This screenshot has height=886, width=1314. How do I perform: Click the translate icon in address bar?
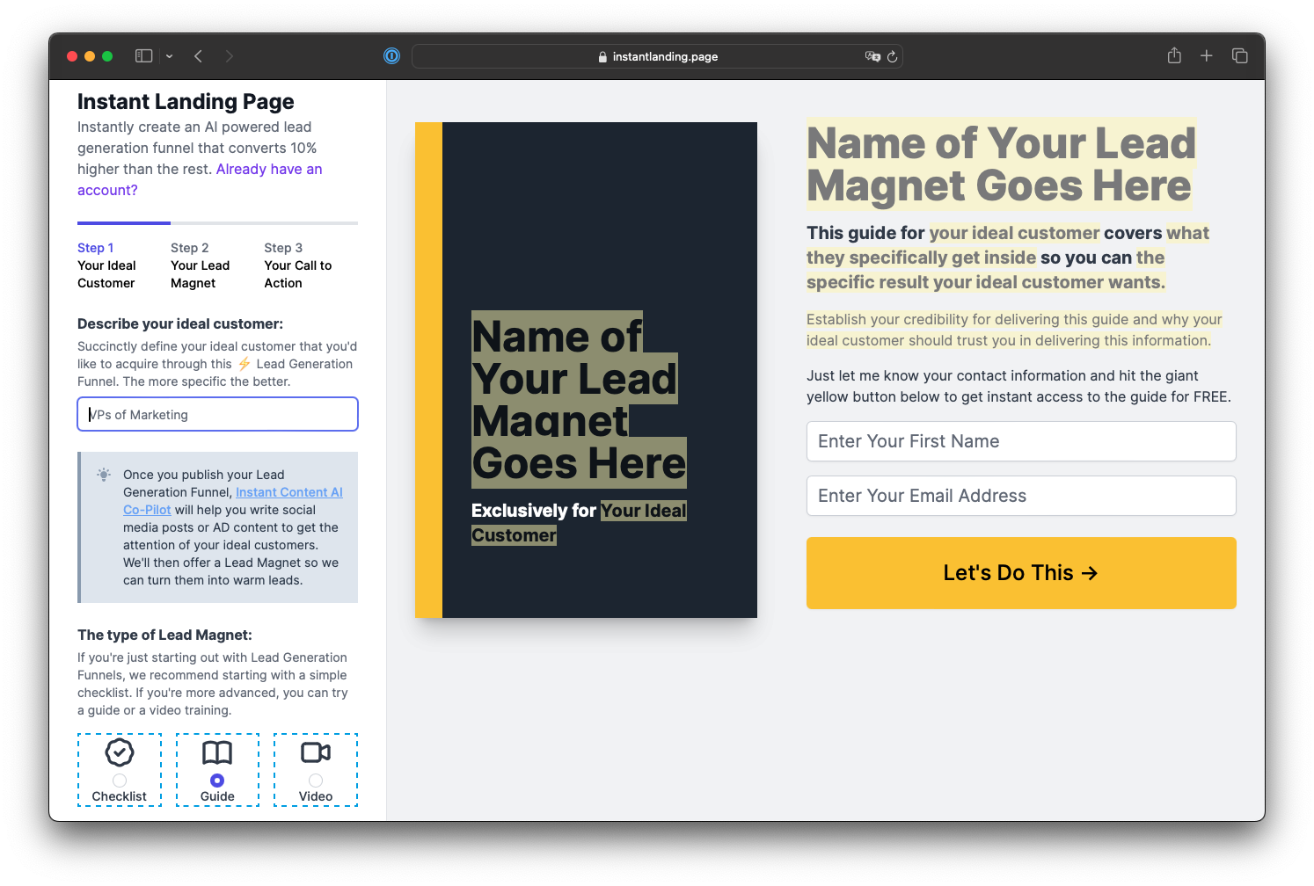pos(872,56)
